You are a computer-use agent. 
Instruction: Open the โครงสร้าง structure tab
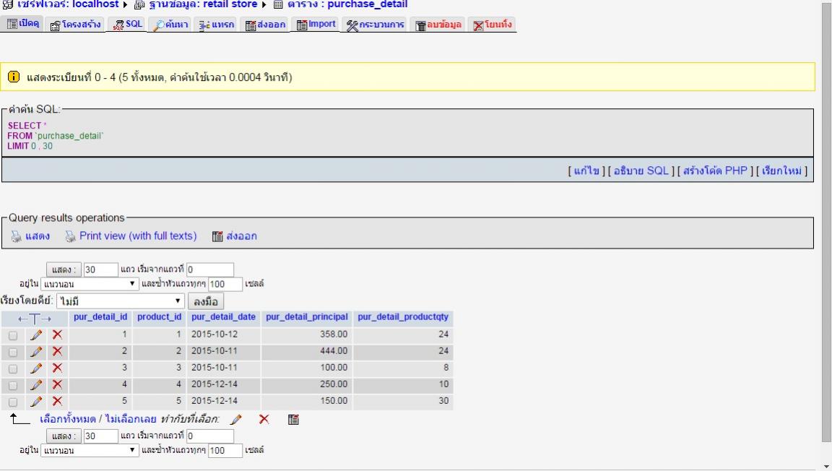point(75,25)
